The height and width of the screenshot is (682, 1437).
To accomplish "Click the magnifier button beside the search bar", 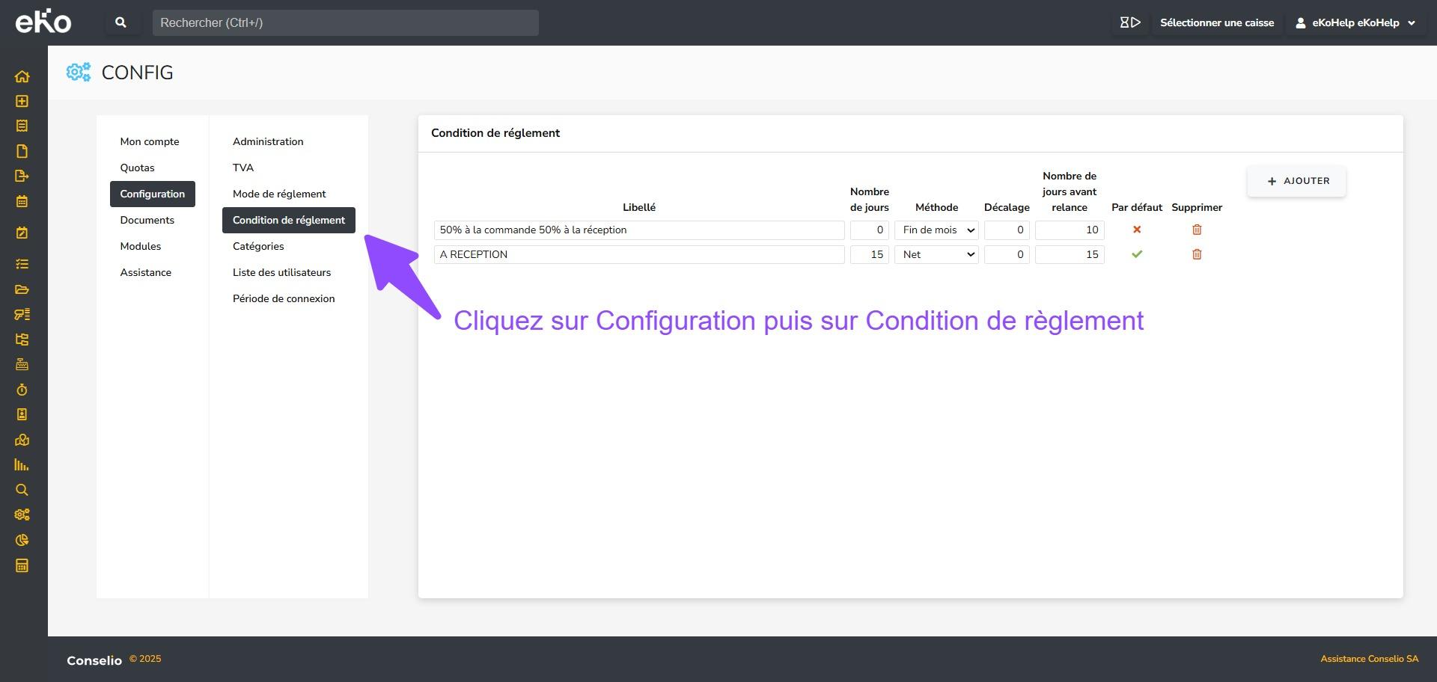I will [120, 22].
